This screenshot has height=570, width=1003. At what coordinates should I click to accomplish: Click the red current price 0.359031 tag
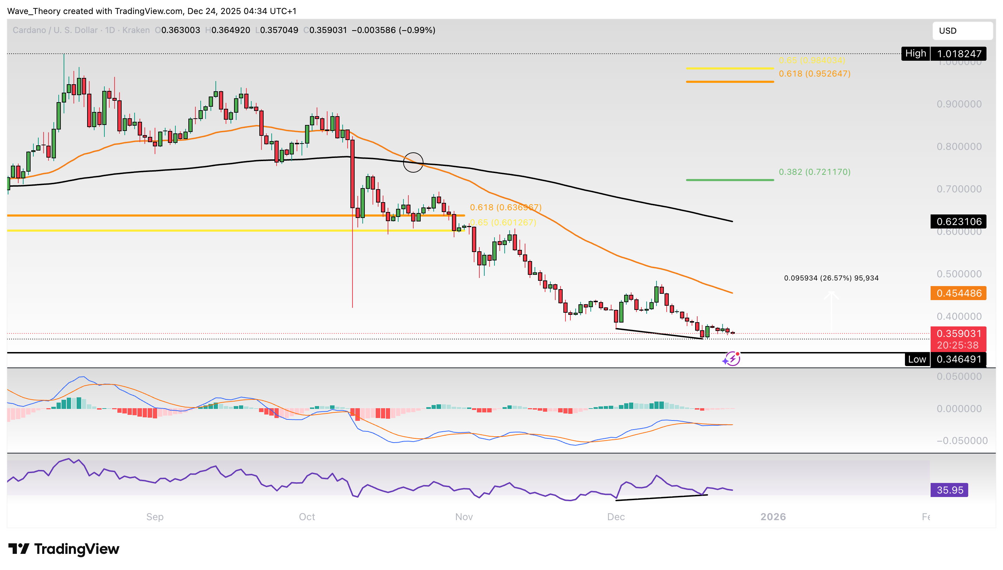958,333
